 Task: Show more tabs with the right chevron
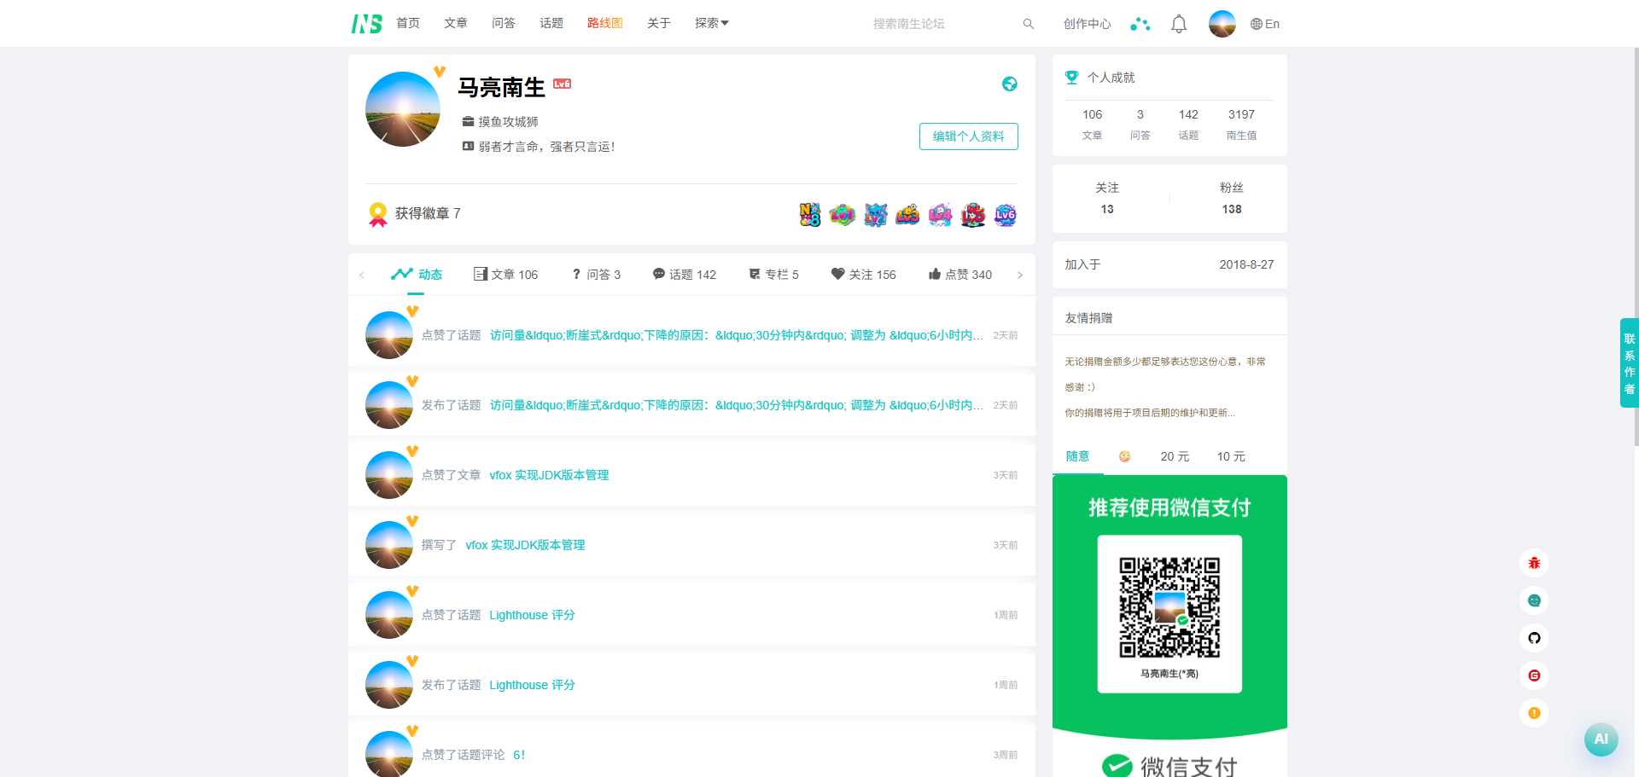click(1020, 275)
